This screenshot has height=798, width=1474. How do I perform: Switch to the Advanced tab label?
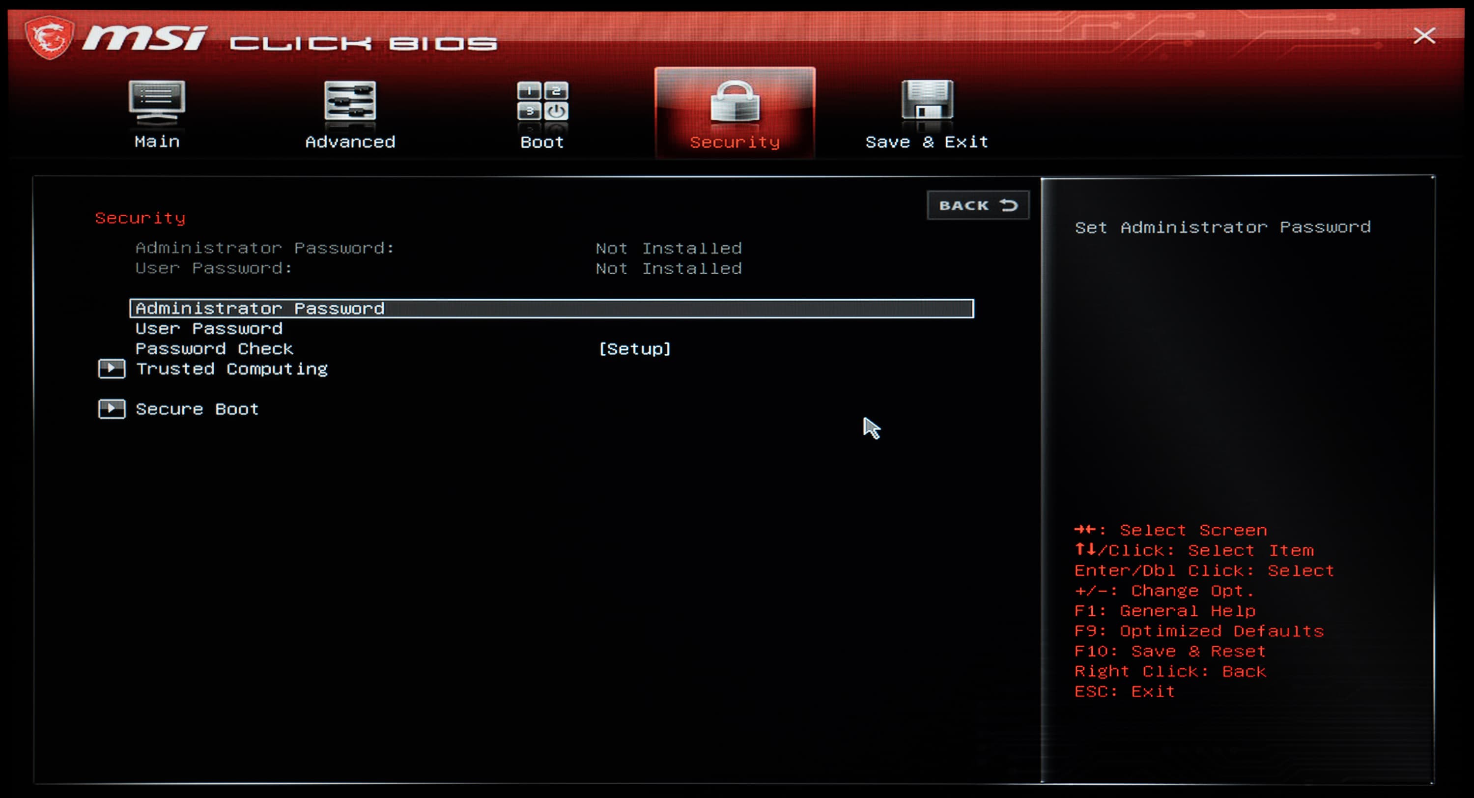350,142
